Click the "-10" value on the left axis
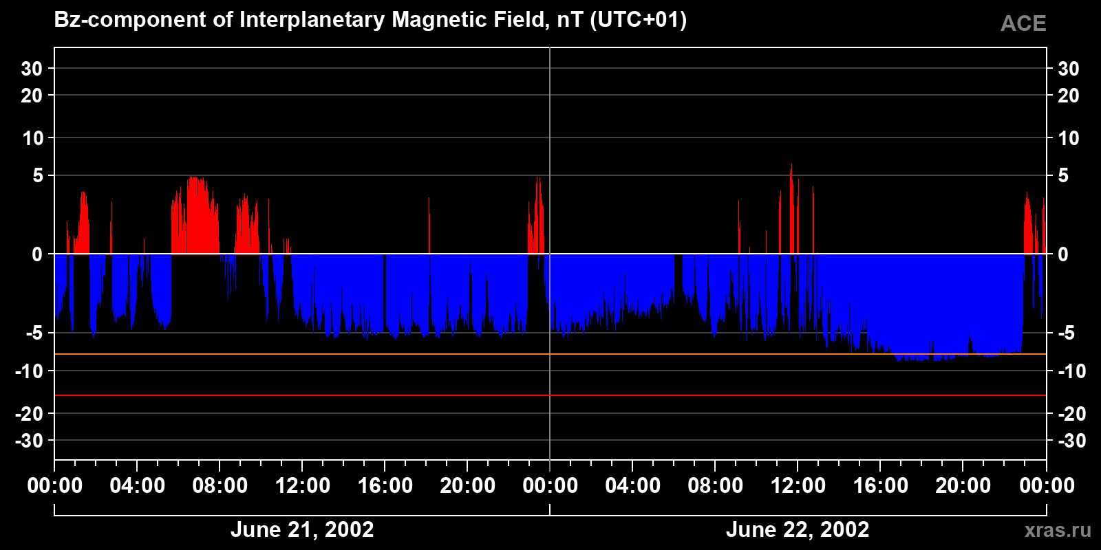The image size is (1101, 550). point(29,371)
